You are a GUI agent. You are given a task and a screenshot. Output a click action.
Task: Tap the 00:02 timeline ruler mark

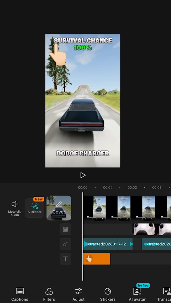pos(132,188)
